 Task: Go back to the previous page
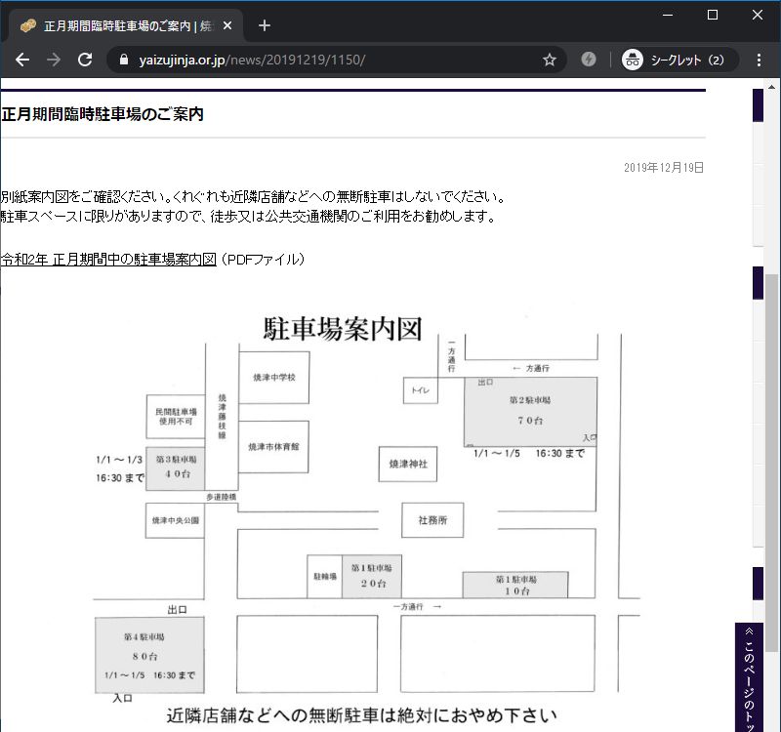[22, 60]
